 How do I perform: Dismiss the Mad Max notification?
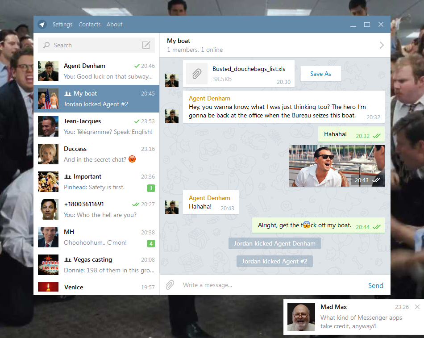(x=417, y=307)
